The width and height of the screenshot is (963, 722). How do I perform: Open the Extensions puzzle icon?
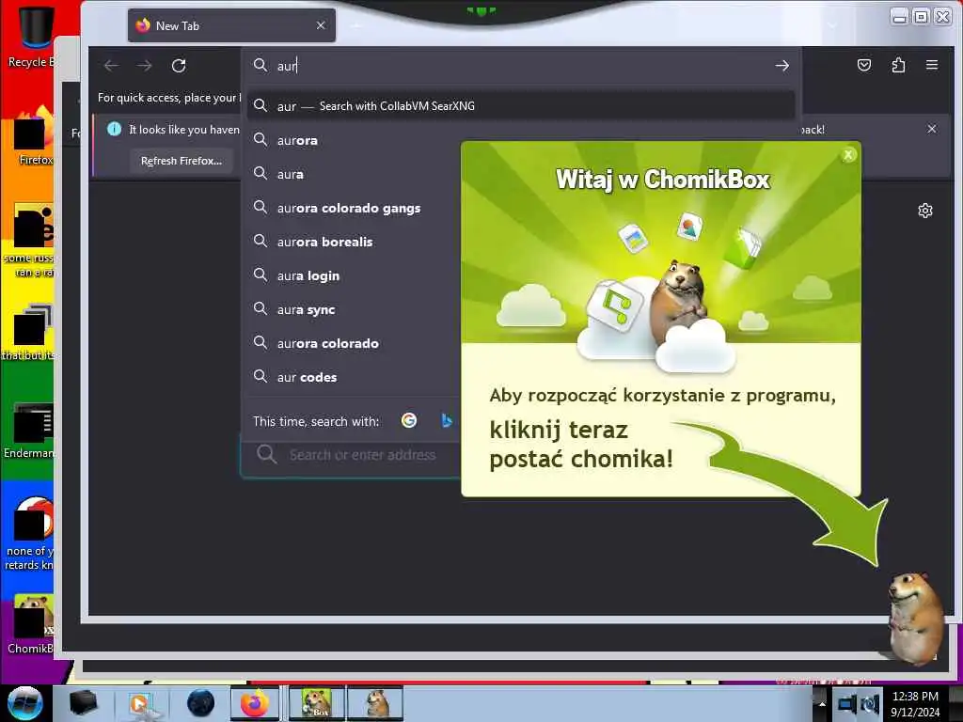pyautogui.click(x=898, y=65)
